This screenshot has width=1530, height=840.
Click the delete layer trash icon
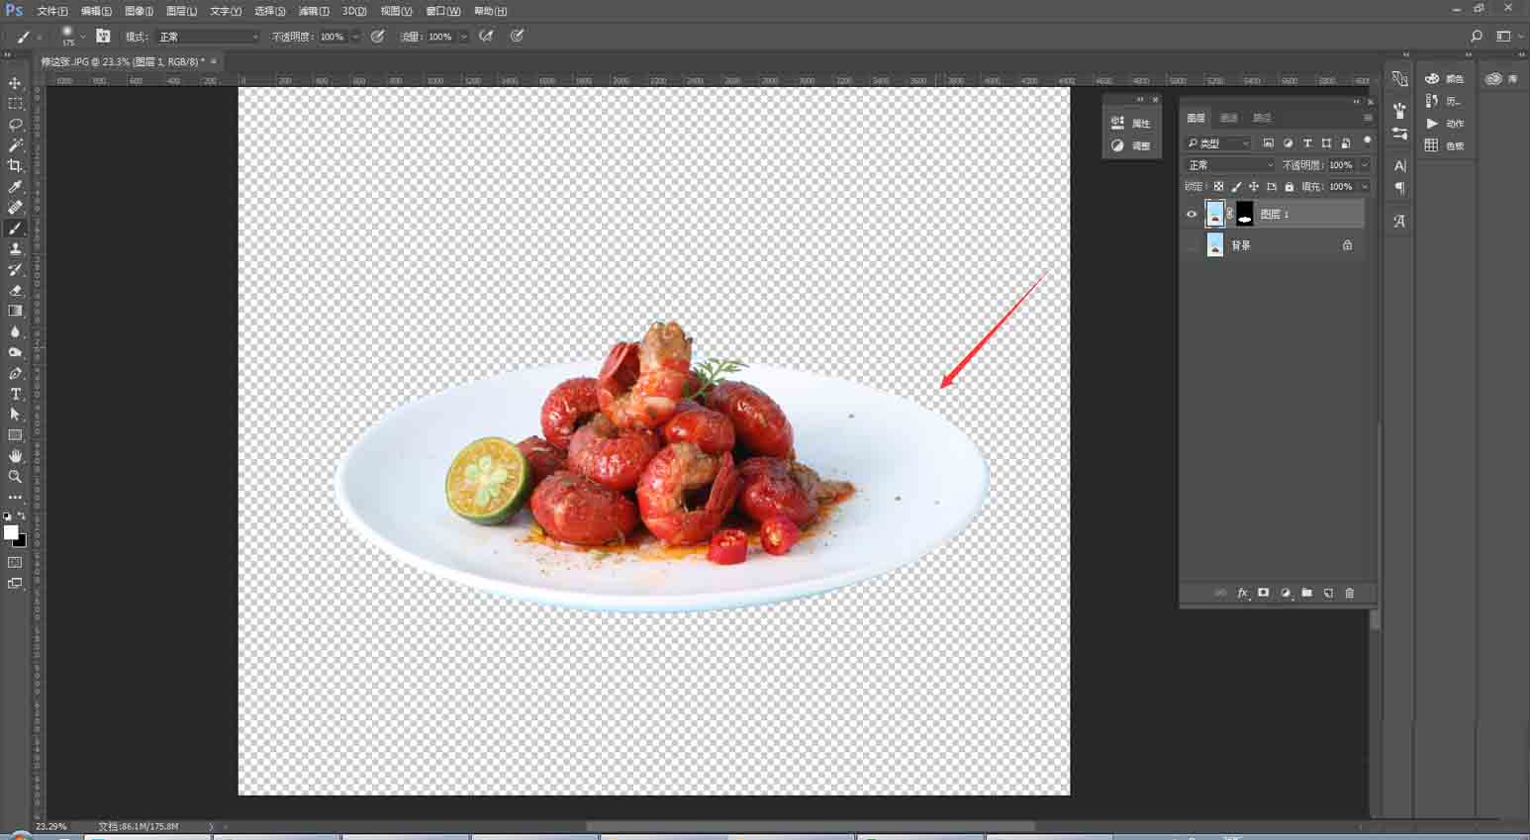click(1349, 593)
